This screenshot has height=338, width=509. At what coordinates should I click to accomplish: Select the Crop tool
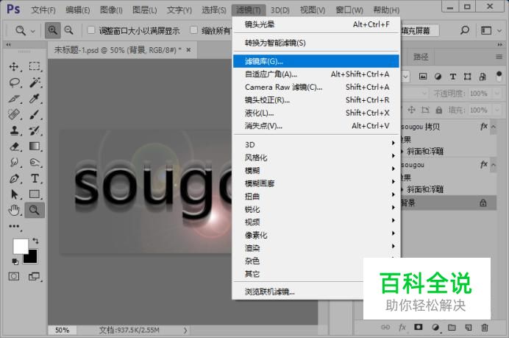tap(14, 99)
